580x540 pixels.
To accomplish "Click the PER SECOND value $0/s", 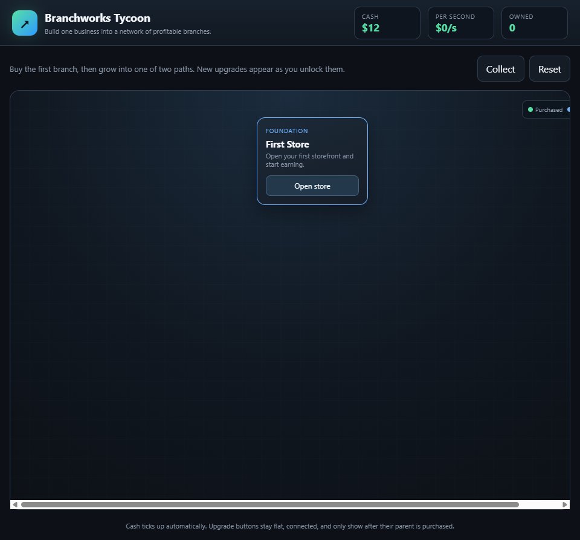I will 446,28.
